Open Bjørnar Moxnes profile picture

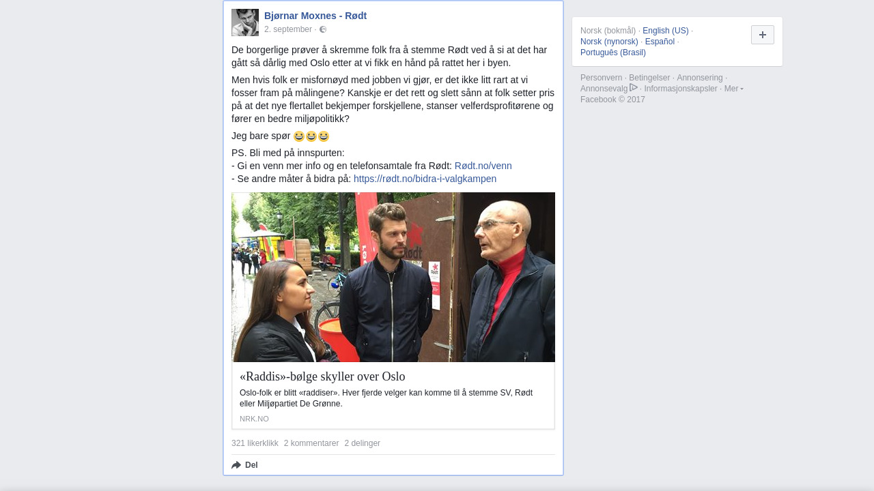(x=245, y=23)
